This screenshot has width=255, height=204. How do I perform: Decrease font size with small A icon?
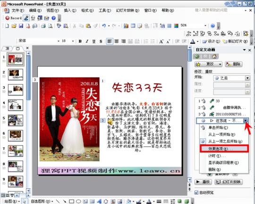click(168, 42)
